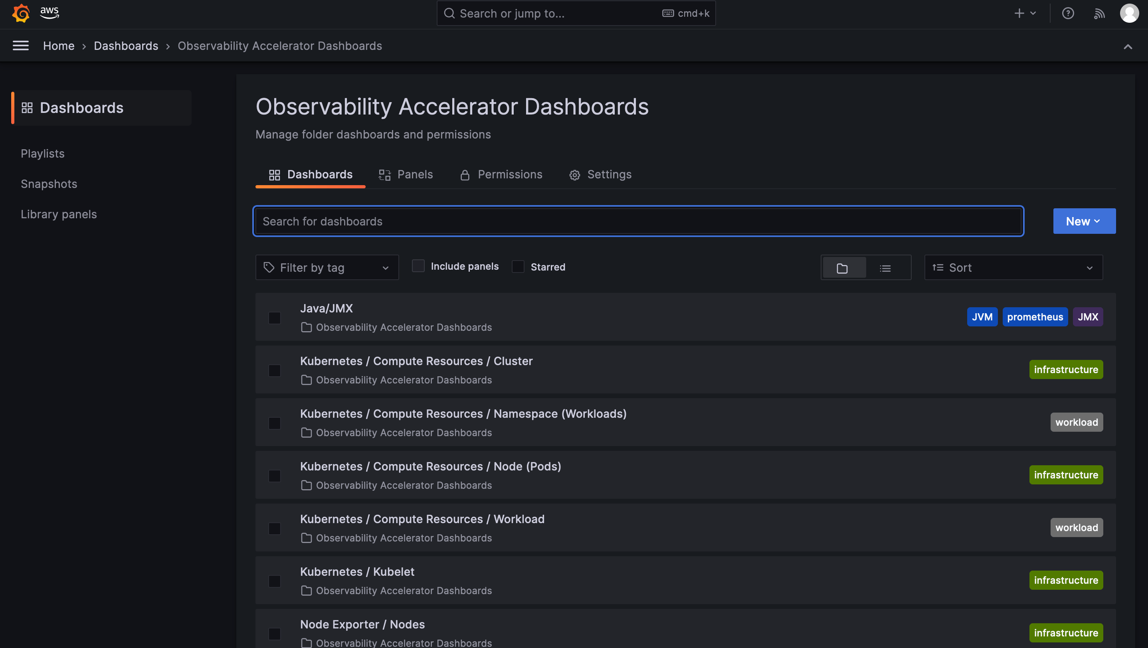The height and width of the screenshot is (648, 1148).
Task: Select the Java/JMX dashboard checkbox
Action: [x=274, y=317]
